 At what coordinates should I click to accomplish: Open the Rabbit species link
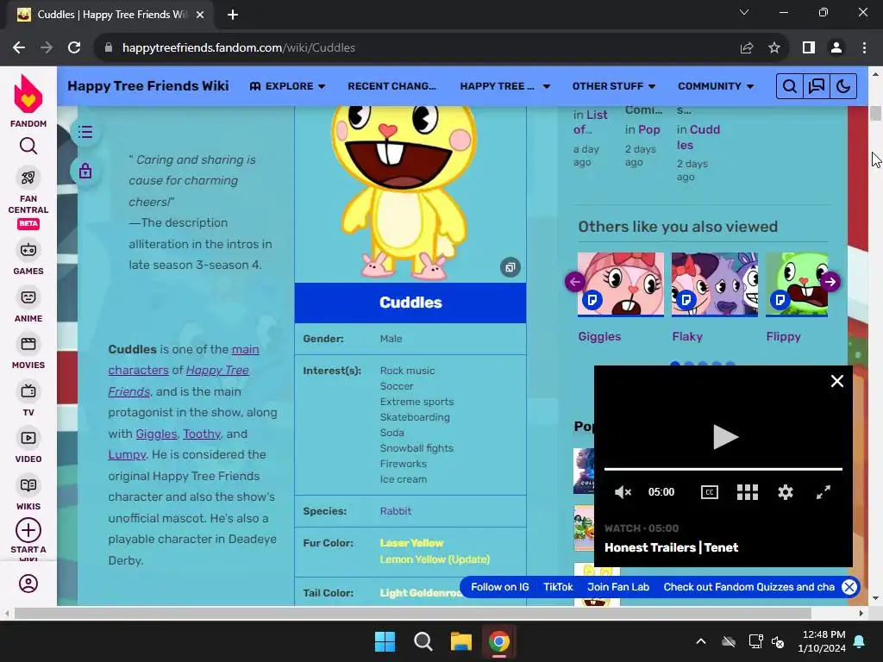[395, 511]
